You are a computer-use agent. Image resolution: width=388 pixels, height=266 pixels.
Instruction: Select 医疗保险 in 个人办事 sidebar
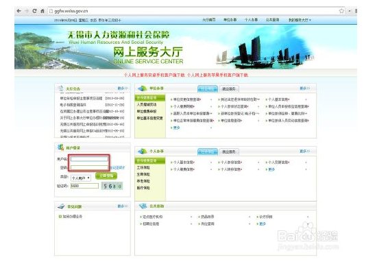pos(143,188)
